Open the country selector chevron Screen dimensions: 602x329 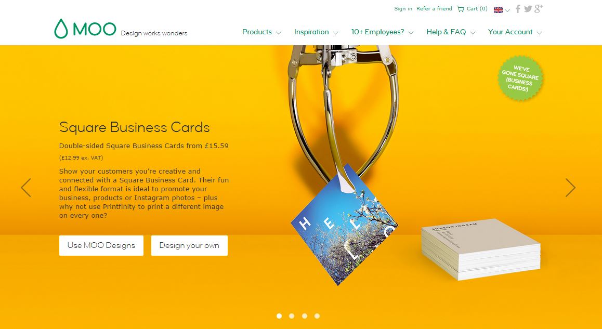(507, 10)
